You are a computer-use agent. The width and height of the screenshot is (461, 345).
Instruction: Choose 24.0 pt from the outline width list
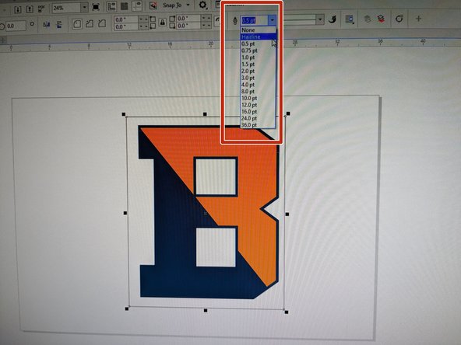pos(258,118)
